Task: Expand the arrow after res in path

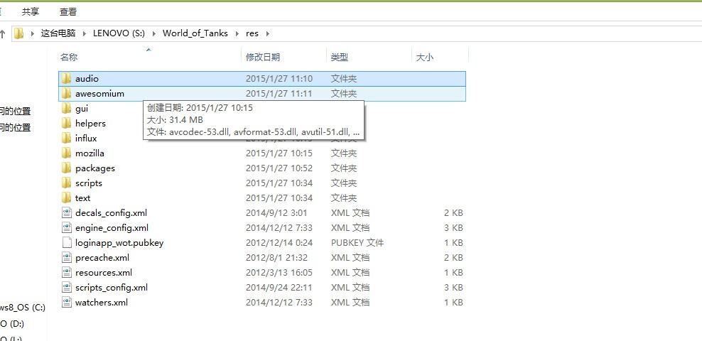Action: (x=268, y=33)
